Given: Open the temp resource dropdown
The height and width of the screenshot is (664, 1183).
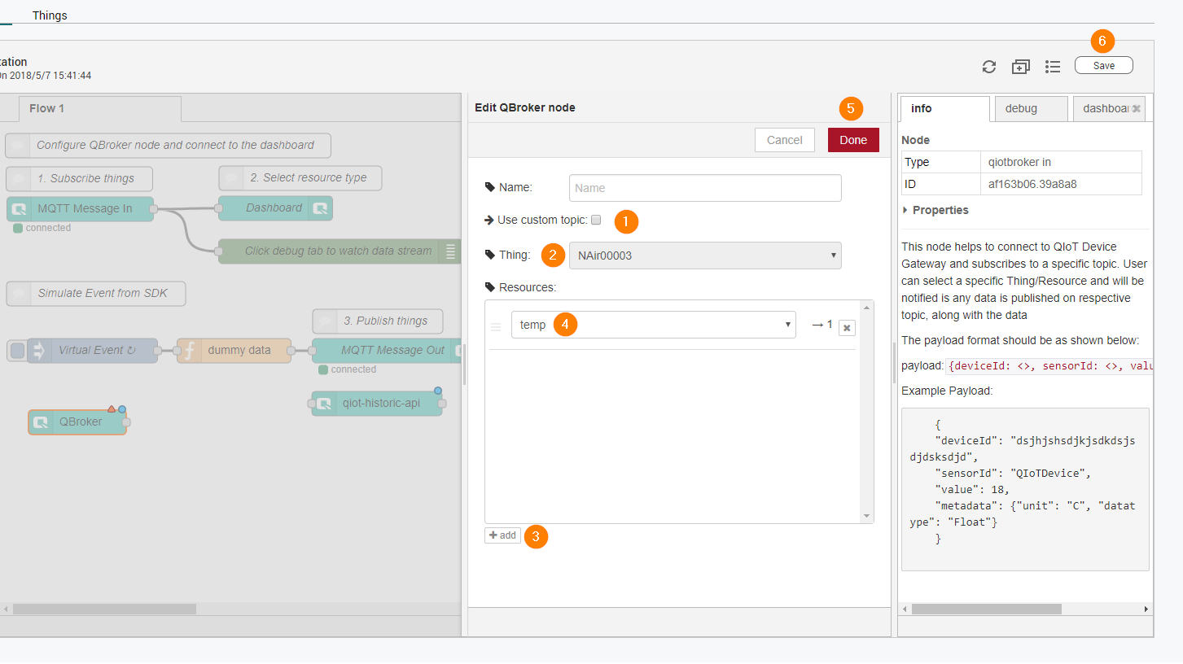Looking at the screenshot, I should pyautogui.click(x=653, y=325).
